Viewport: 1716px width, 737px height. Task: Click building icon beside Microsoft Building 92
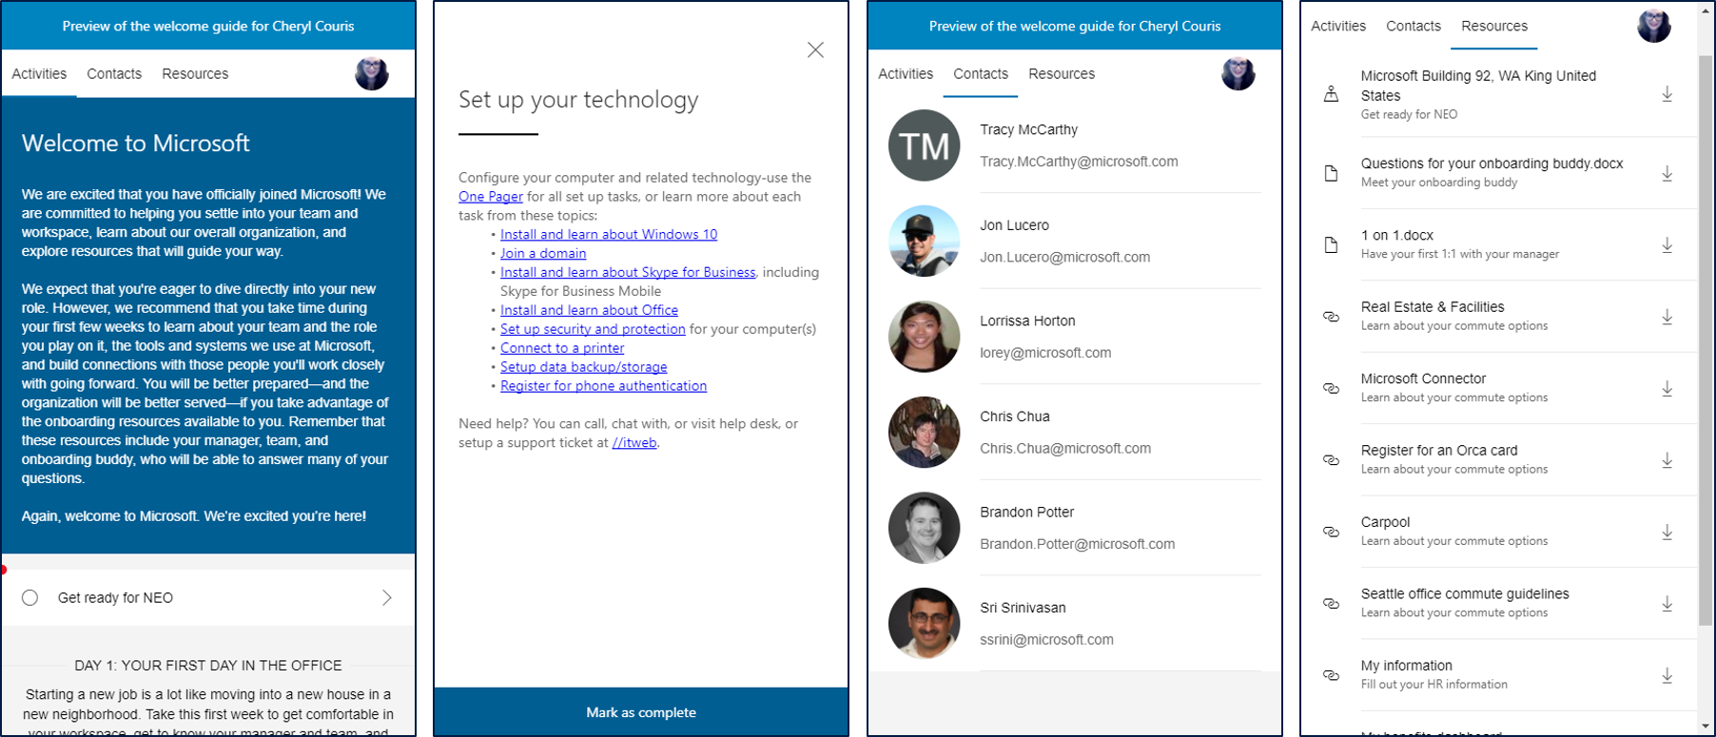tap(1331, 94)
